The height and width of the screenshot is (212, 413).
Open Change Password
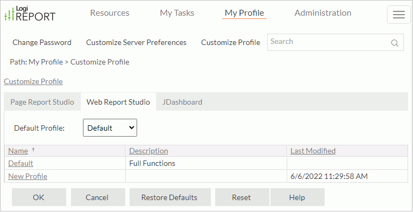point(42,42)
